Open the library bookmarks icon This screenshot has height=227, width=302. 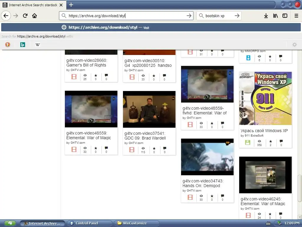(275, 16)
